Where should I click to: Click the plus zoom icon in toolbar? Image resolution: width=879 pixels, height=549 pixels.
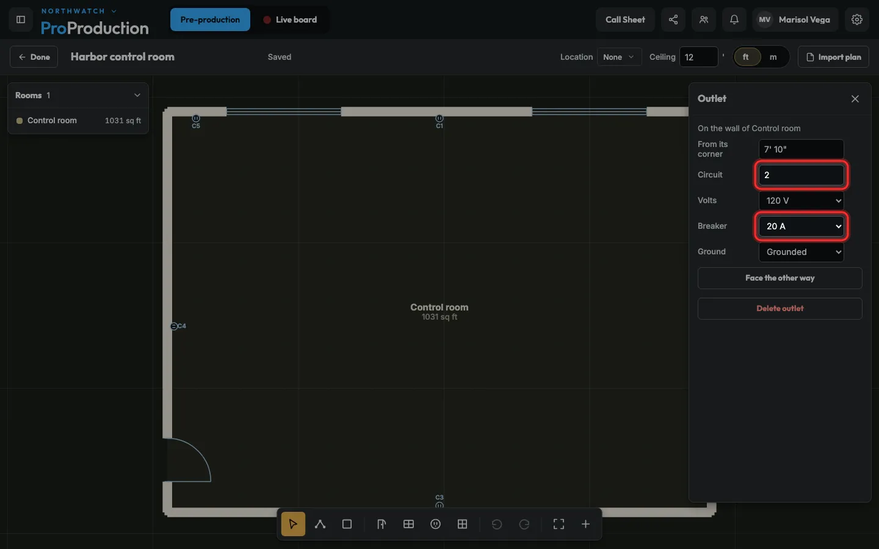[x=585, y=524]
